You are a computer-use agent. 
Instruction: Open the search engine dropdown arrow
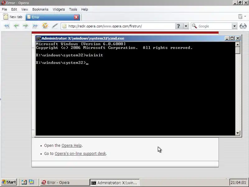tap(234, 26)
